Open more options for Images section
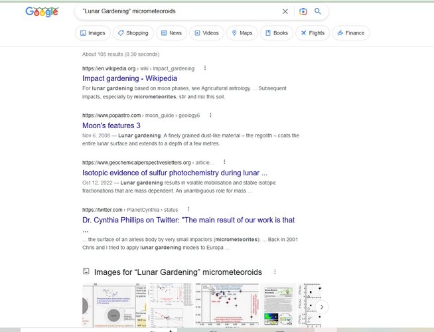Screen dimensions: 434x332 click(x=275, y=272)
